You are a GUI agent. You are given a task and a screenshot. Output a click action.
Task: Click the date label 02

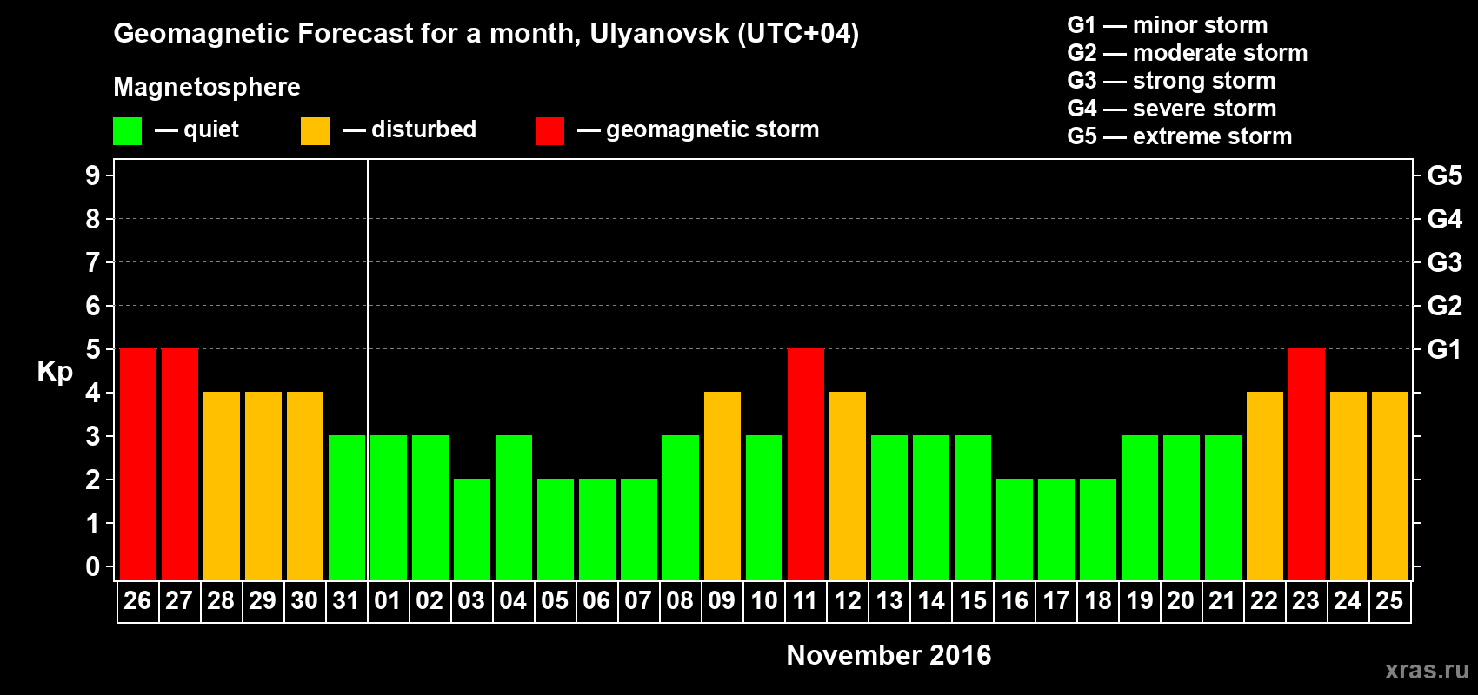click(429, 601)
